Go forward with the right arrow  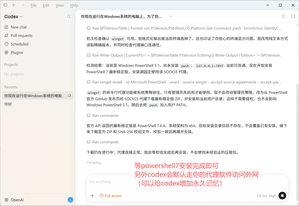click(23, 5)
